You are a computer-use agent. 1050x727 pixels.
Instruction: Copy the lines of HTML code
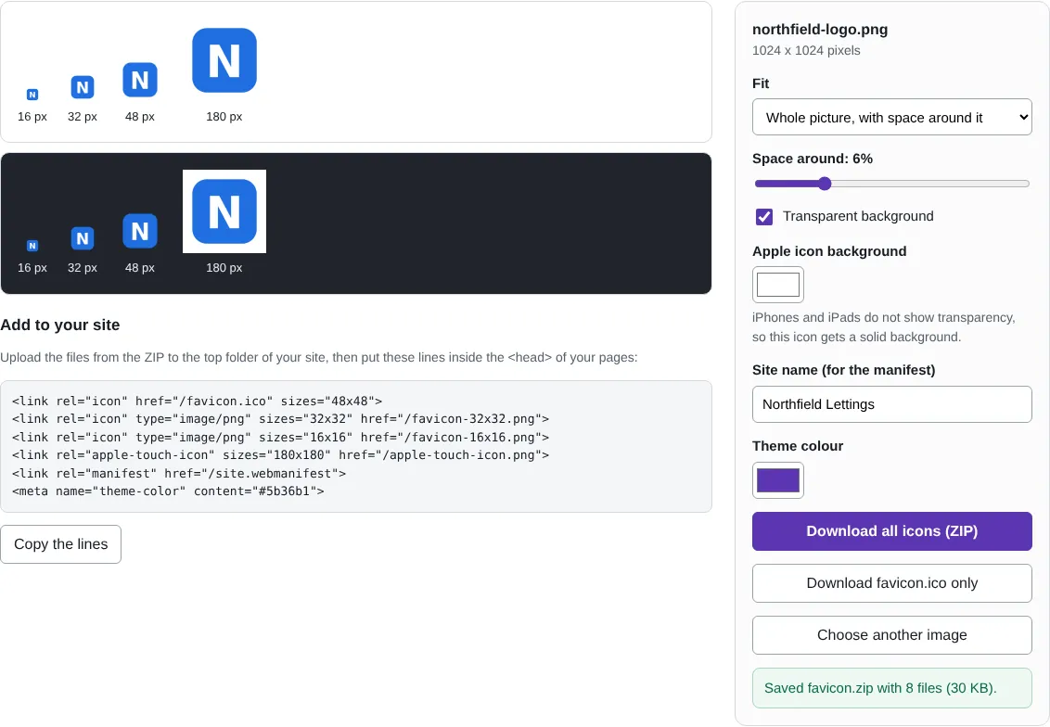(x=61, y=544)
